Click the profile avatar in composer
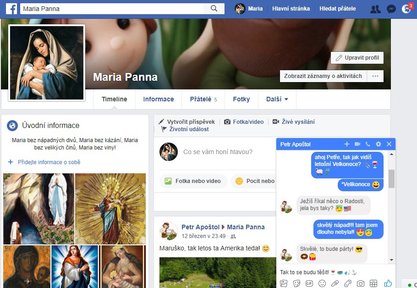This screenshot has width=417, height=288. pyautogui.click(x=169, y=152)
